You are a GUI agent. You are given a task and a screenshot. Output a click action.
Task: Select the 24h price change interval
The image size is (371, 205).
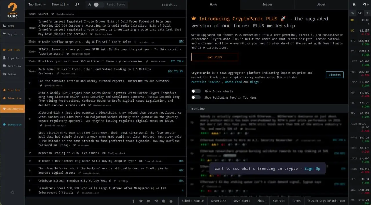(x=360, y=13)
